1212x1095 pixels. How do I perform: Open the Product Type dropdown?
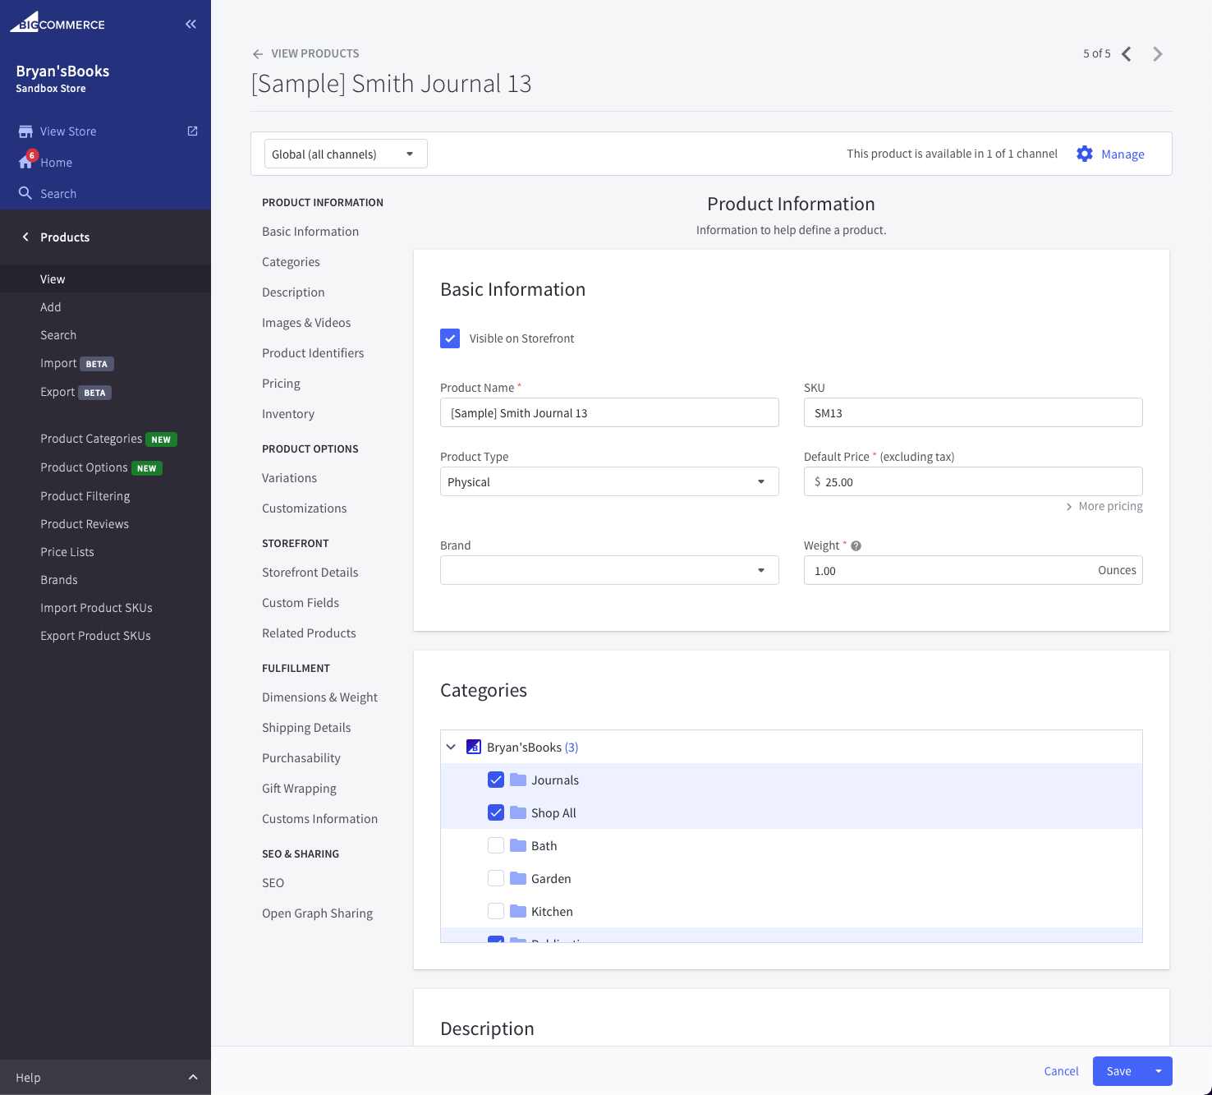click(608, 482)
